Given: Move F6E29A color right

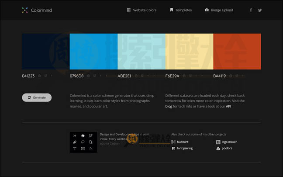Looking at the screenshot, I should tap(202, 76).
